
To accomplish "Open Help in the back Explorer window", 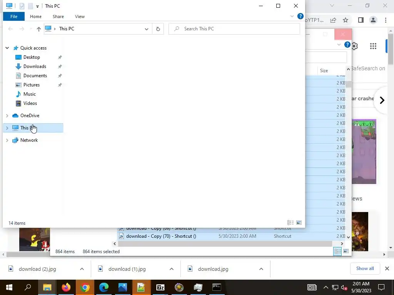I will (x=347, y=45).
